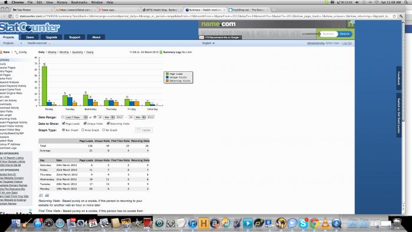The height and width of the screenshot is (232, 412).
Task: Click the printer icon below the daily table
Action: [x=47, y=195]
